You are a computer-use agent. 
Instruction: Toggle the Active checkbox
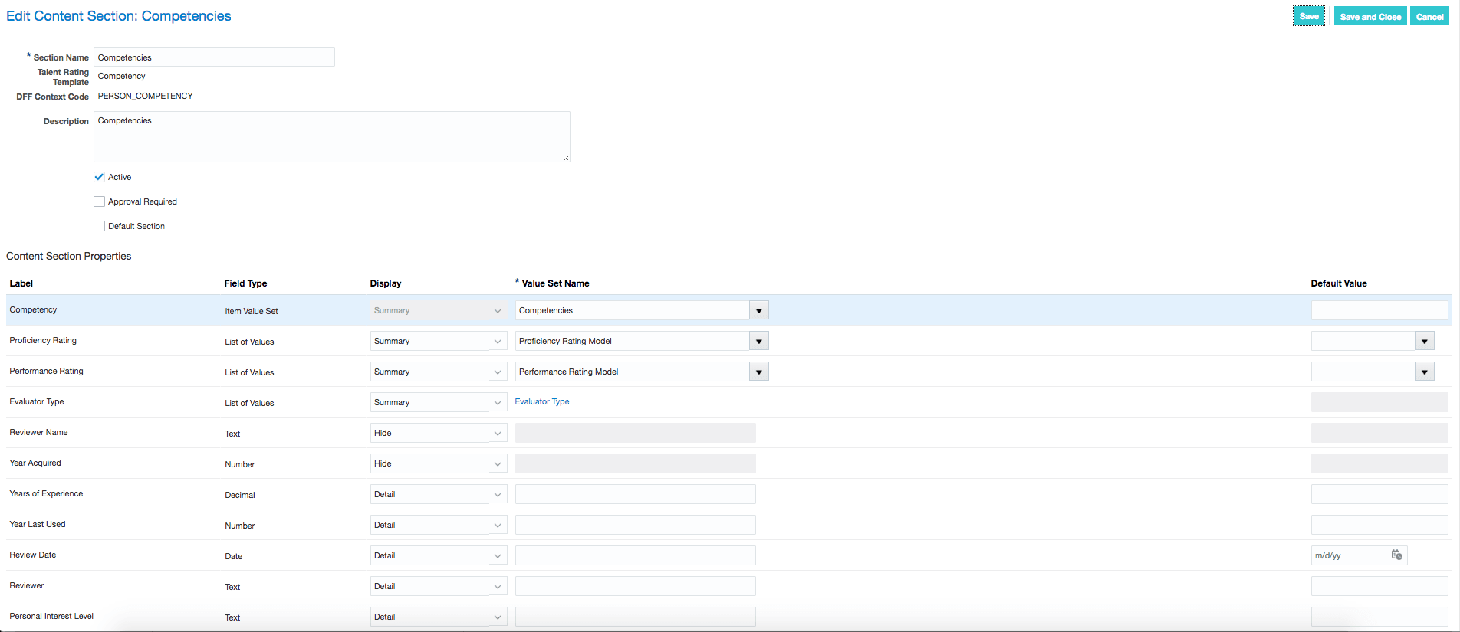(x=99, y=177)
